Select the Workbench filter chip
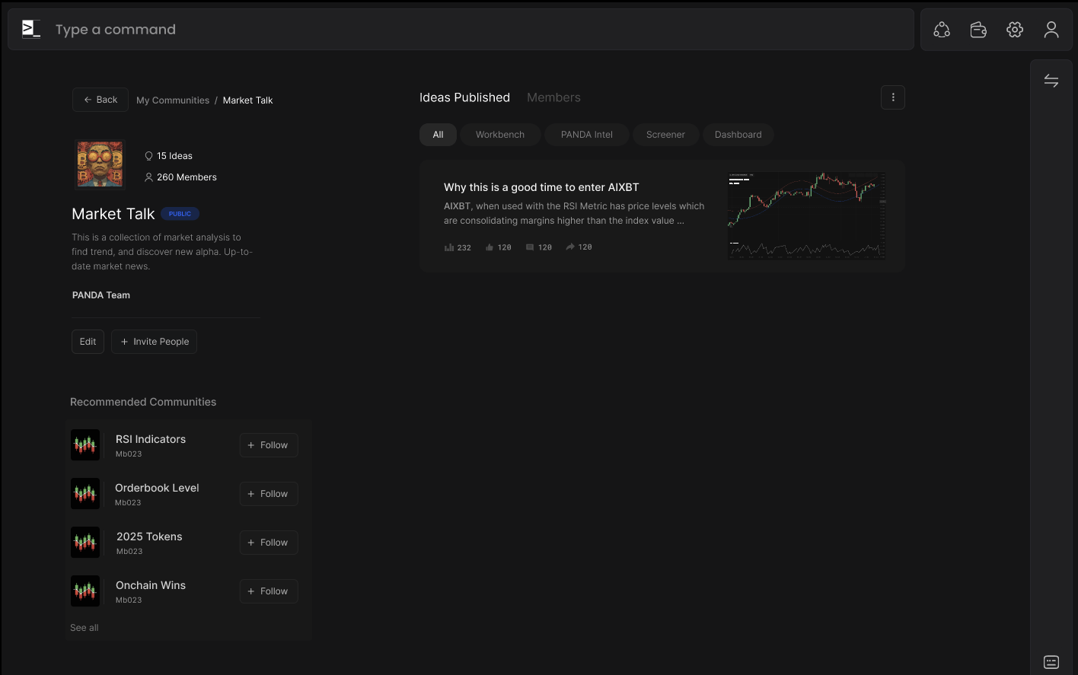Viewport: 1078px width, 675px height. pos(500,135)
